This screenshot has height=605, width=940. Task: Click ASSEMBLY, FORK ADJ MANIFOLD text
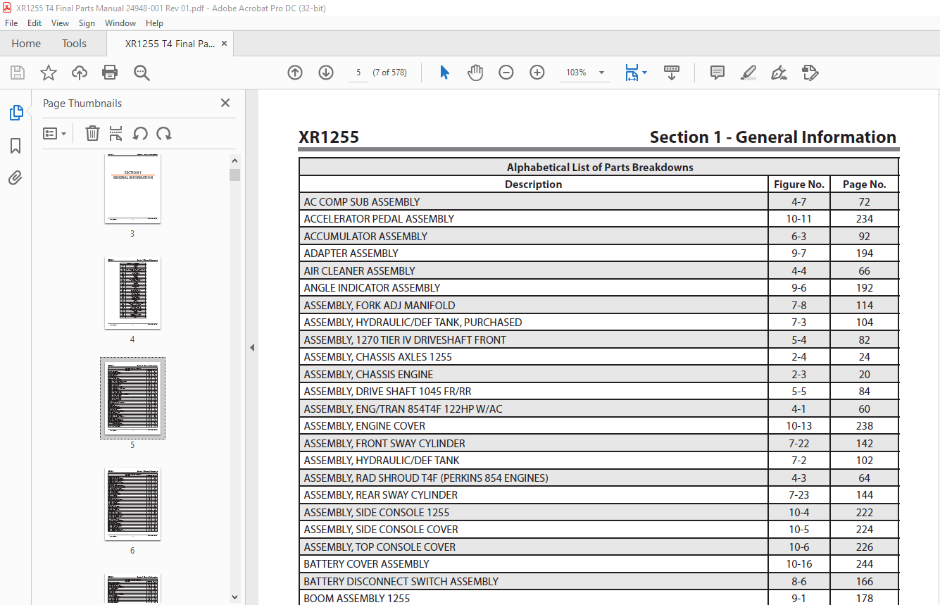click(380, 305)
